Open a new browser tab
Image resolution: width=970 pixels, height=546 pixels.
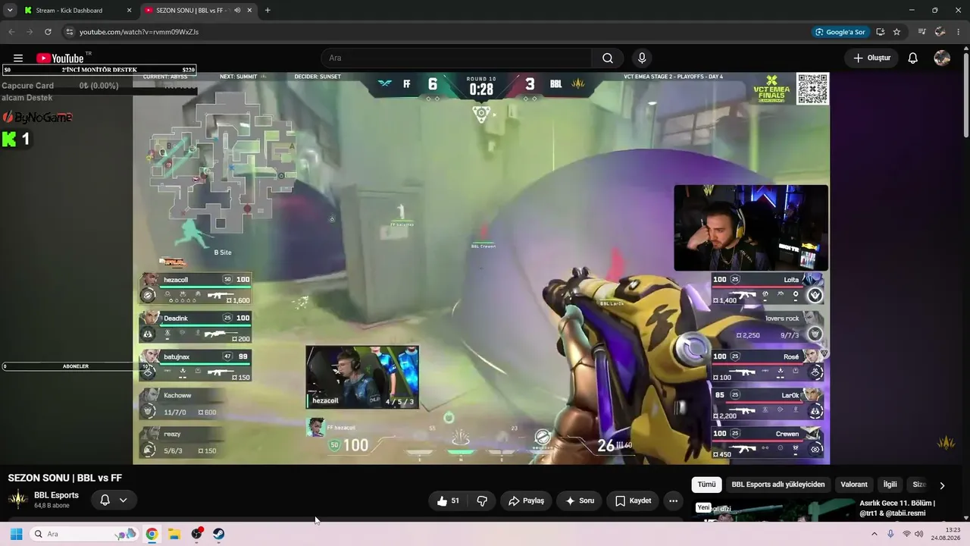tap(268, 11)
